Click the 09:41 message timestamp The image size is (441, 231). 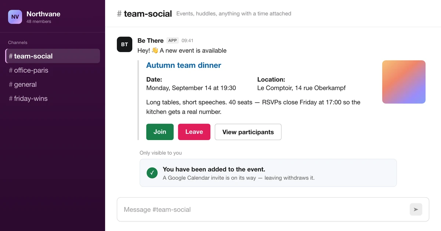187,41
